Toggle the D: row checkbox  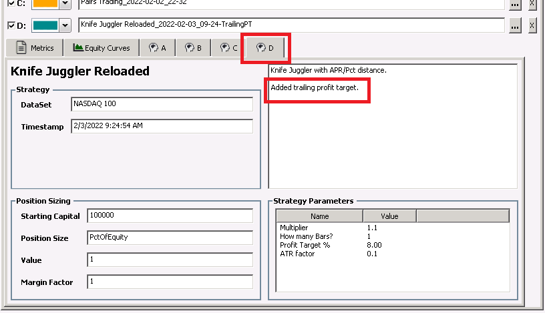[x=11, y=25]
